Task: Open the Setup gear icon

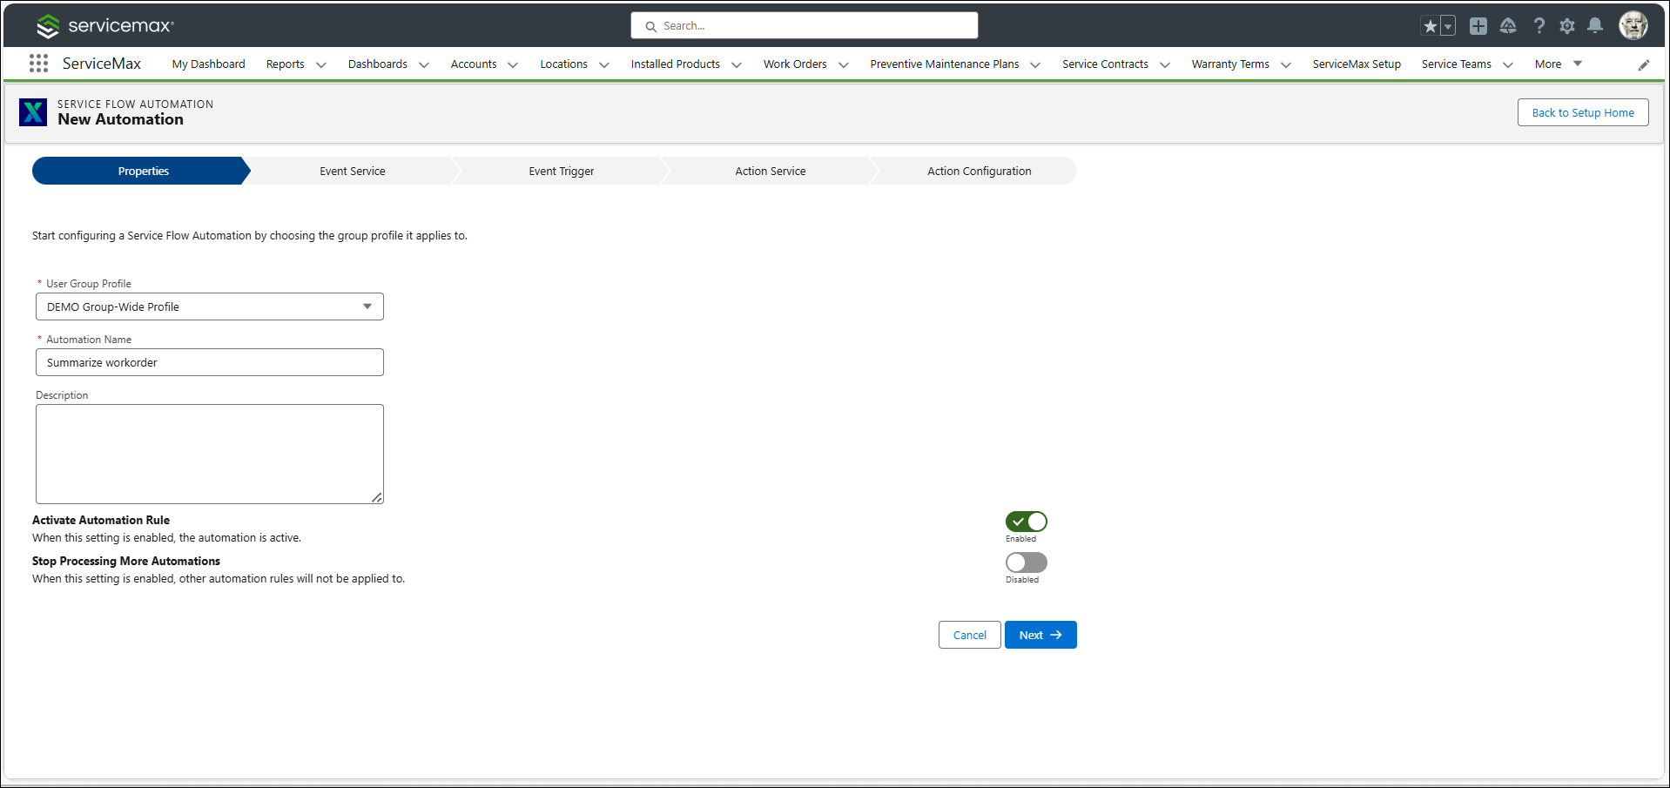Action: [x=1567, y=26]
